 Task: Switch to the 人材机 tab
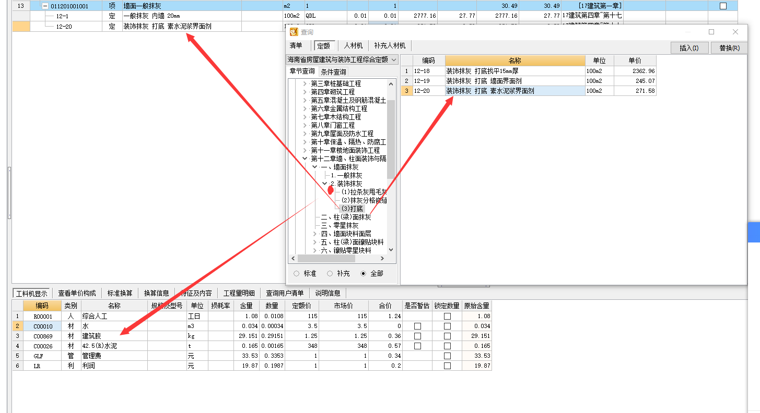353,46
